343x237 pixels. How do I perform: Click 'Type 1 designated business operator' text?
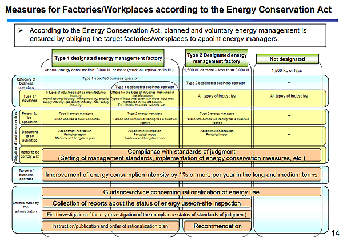pos(145,87)
